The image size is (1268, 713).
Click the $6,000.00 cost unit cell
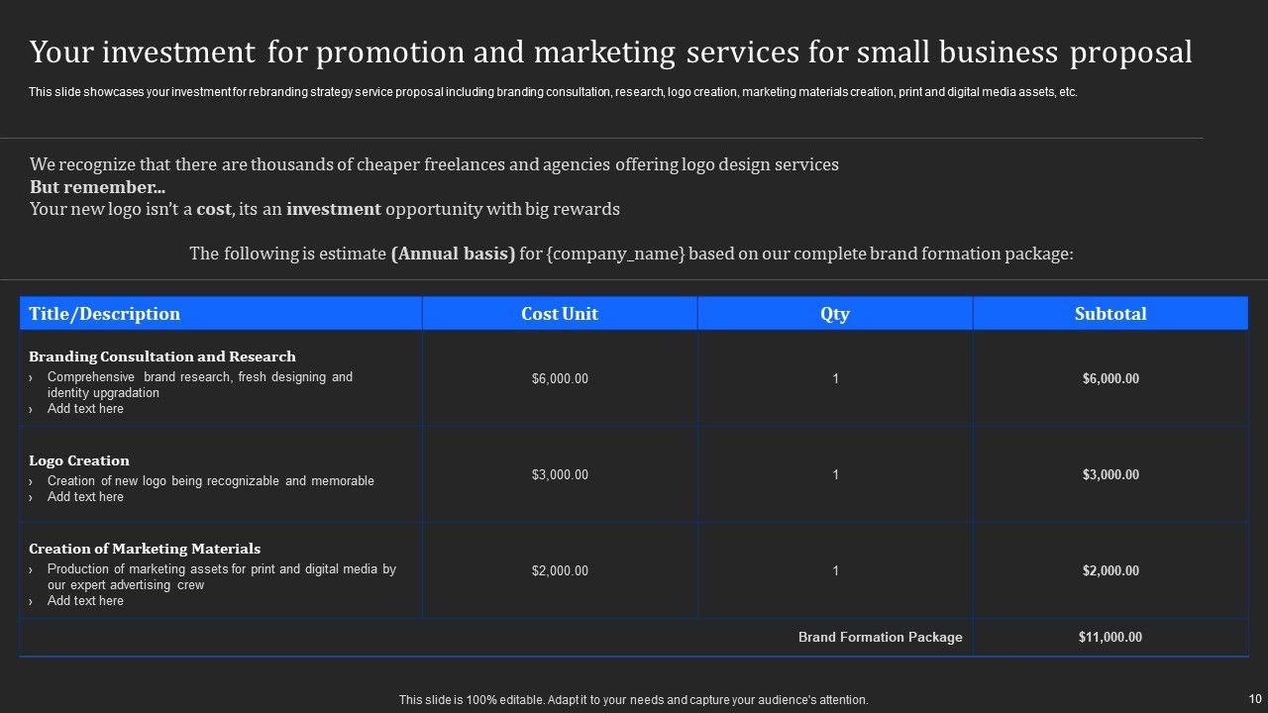pyautogui.click(x=560, y=378)
